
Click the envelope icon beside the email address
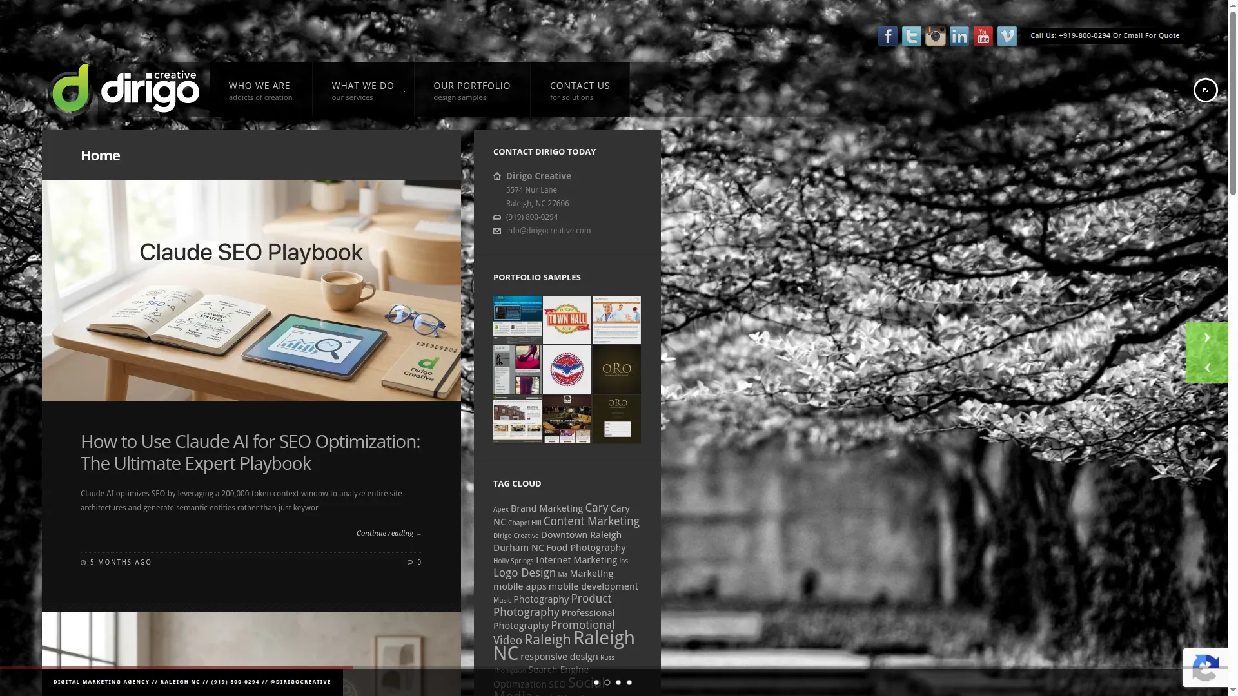click(x=497, y=231)
